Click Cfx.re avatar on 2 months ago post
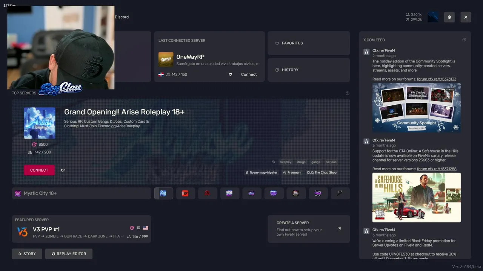483x271 pixels. [x=366, y=52]
